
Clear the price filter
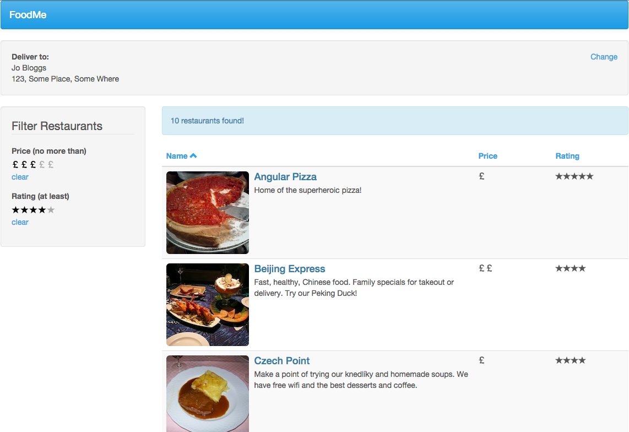tap(20, 177)
